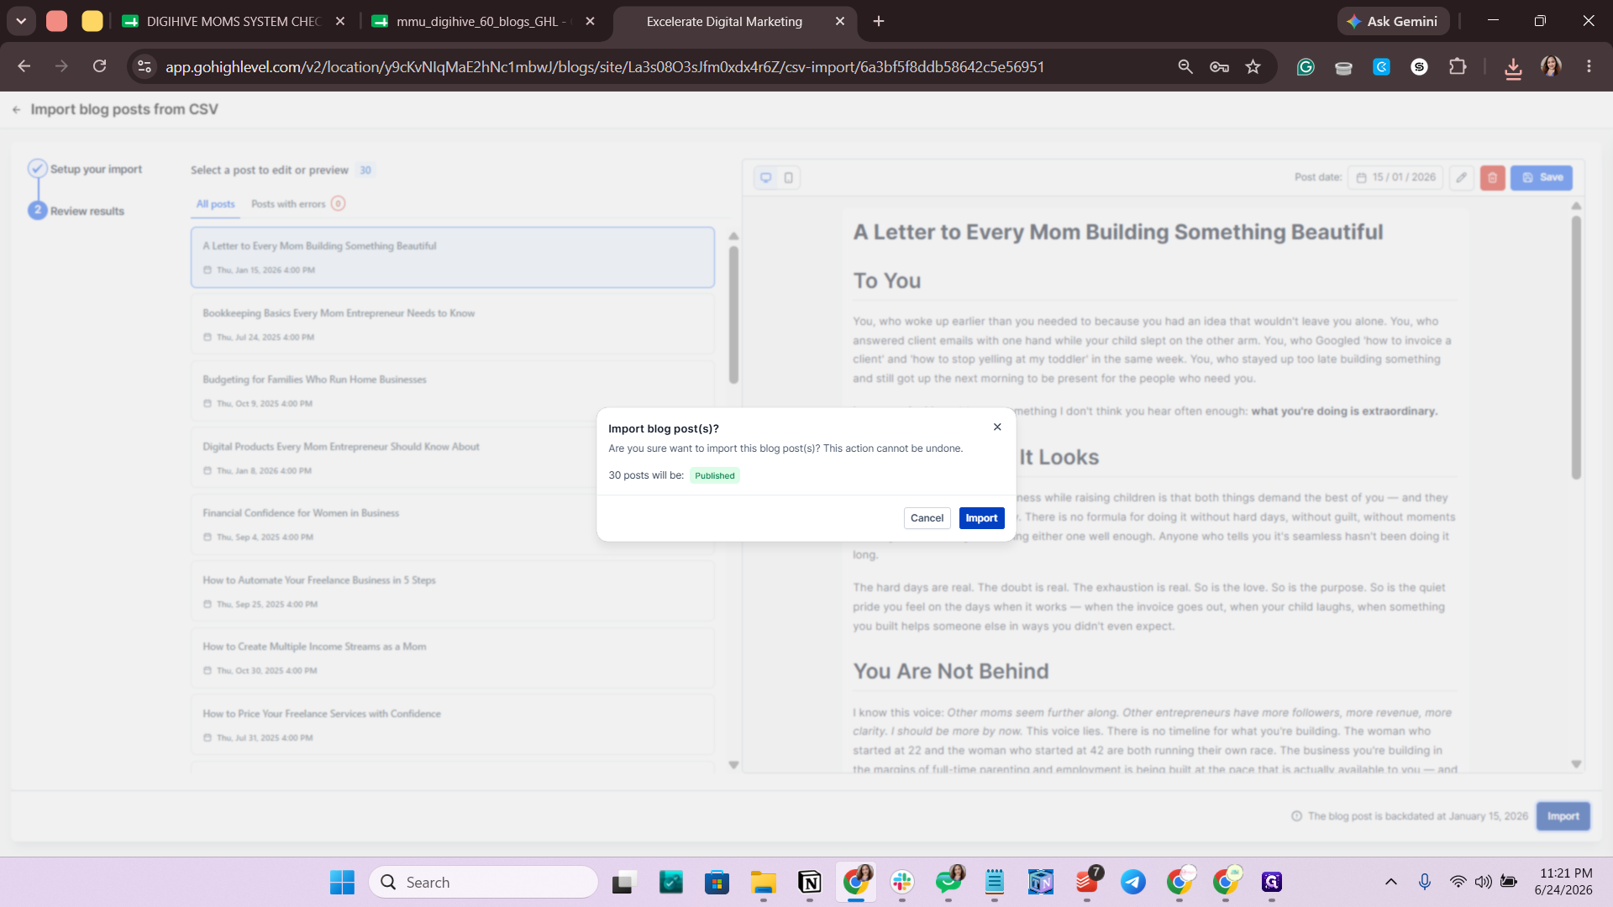1613x907 pixels.
Task: Switch to mmu_digihive_60_blogs_GHL browser tab
Action: point(483,21)
